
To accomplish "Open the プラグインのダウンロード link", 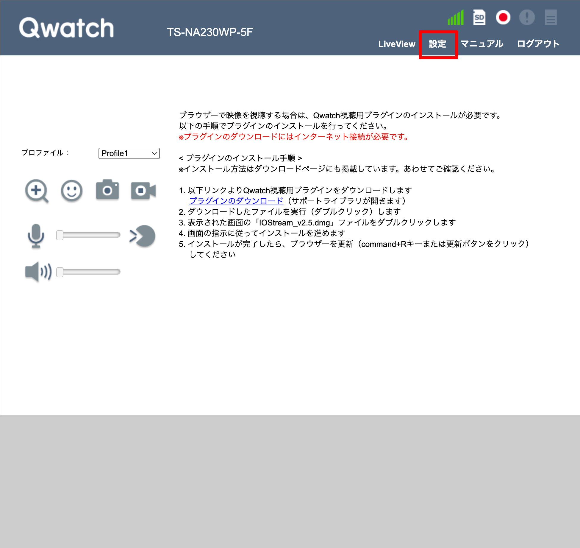I will [236, 201].
